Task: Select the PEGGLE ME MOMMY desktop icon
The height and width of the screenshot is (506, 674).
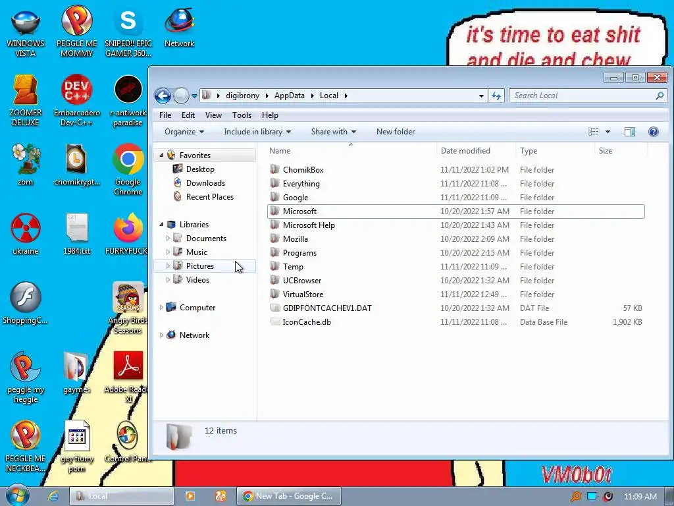Action: click(76, 31)
